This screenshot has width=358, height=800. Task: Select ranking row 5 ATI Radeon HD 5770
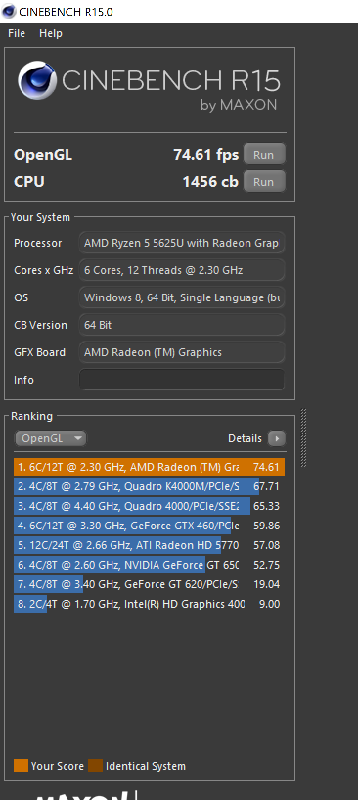pyautogui.click(x=149, y=545)
